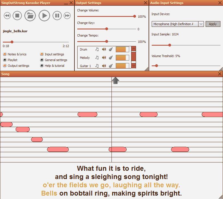Click the lyric line starting with 'Bells on bobtail'

pos(112,193)
